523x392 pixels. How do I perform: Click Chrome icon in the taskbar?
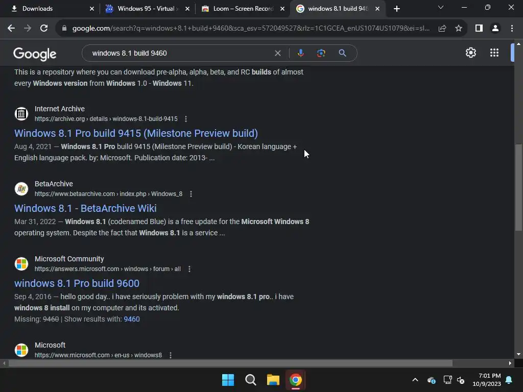click(x=296, y=380)
